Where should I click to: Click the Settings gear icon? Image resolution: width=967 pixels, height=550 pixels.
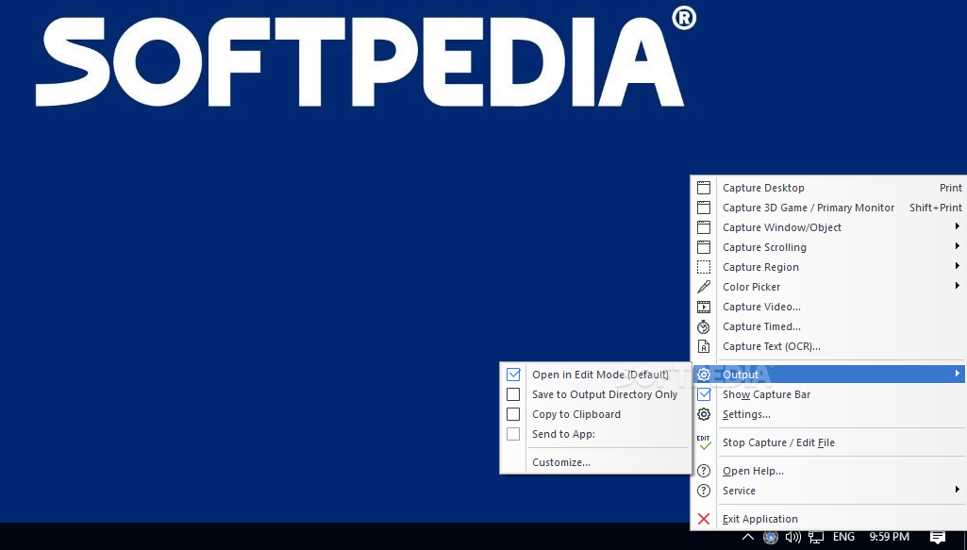tap(703, 414)
